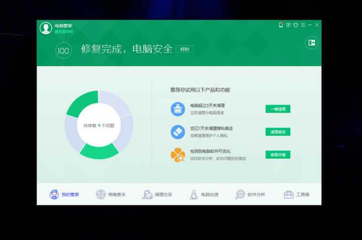Open the user avatar profile
The image size is (362, 240).
coord(46,28)
